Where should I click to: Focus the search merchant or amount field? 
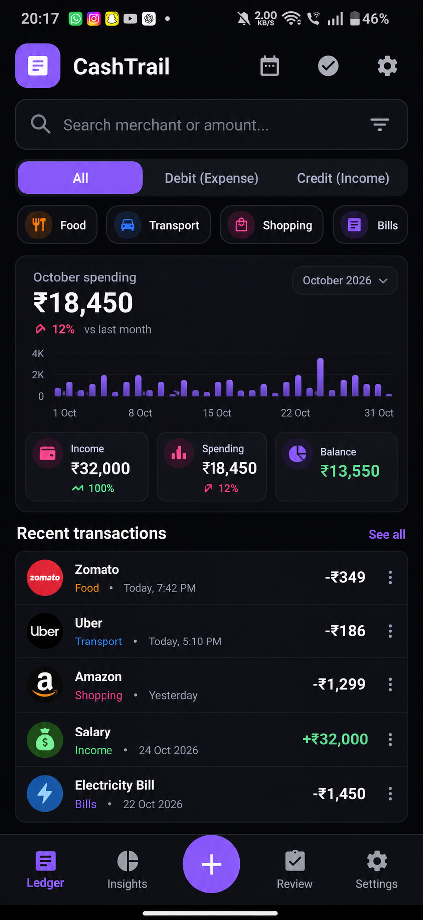tap(211, 124)
